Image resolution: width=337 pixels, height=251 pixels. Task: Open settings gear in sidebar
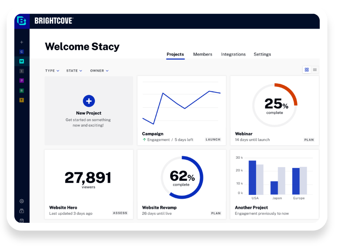[x=21, y=201]
